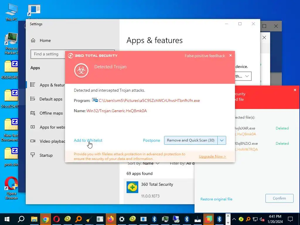The height and width of the screenshot is (225, 300).
Task: Open Sort by Name dropdown
Action: (144, 163)
